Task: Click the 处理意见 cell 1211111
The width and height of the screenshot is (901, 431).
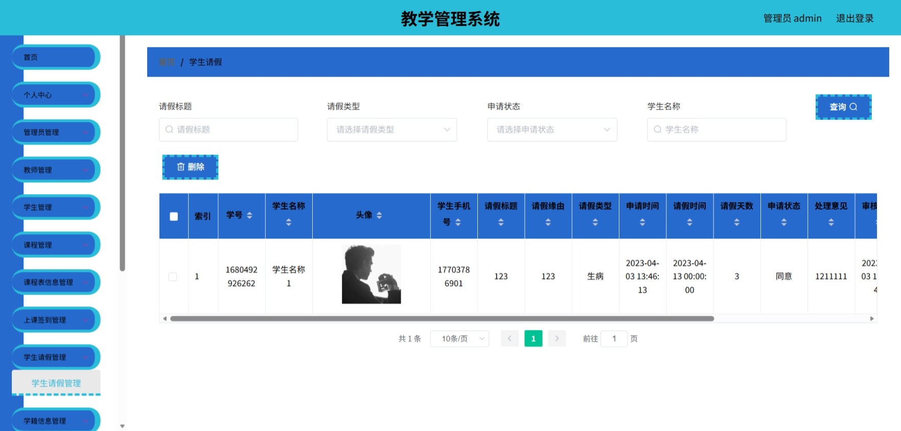Action: tap(831, 276)
